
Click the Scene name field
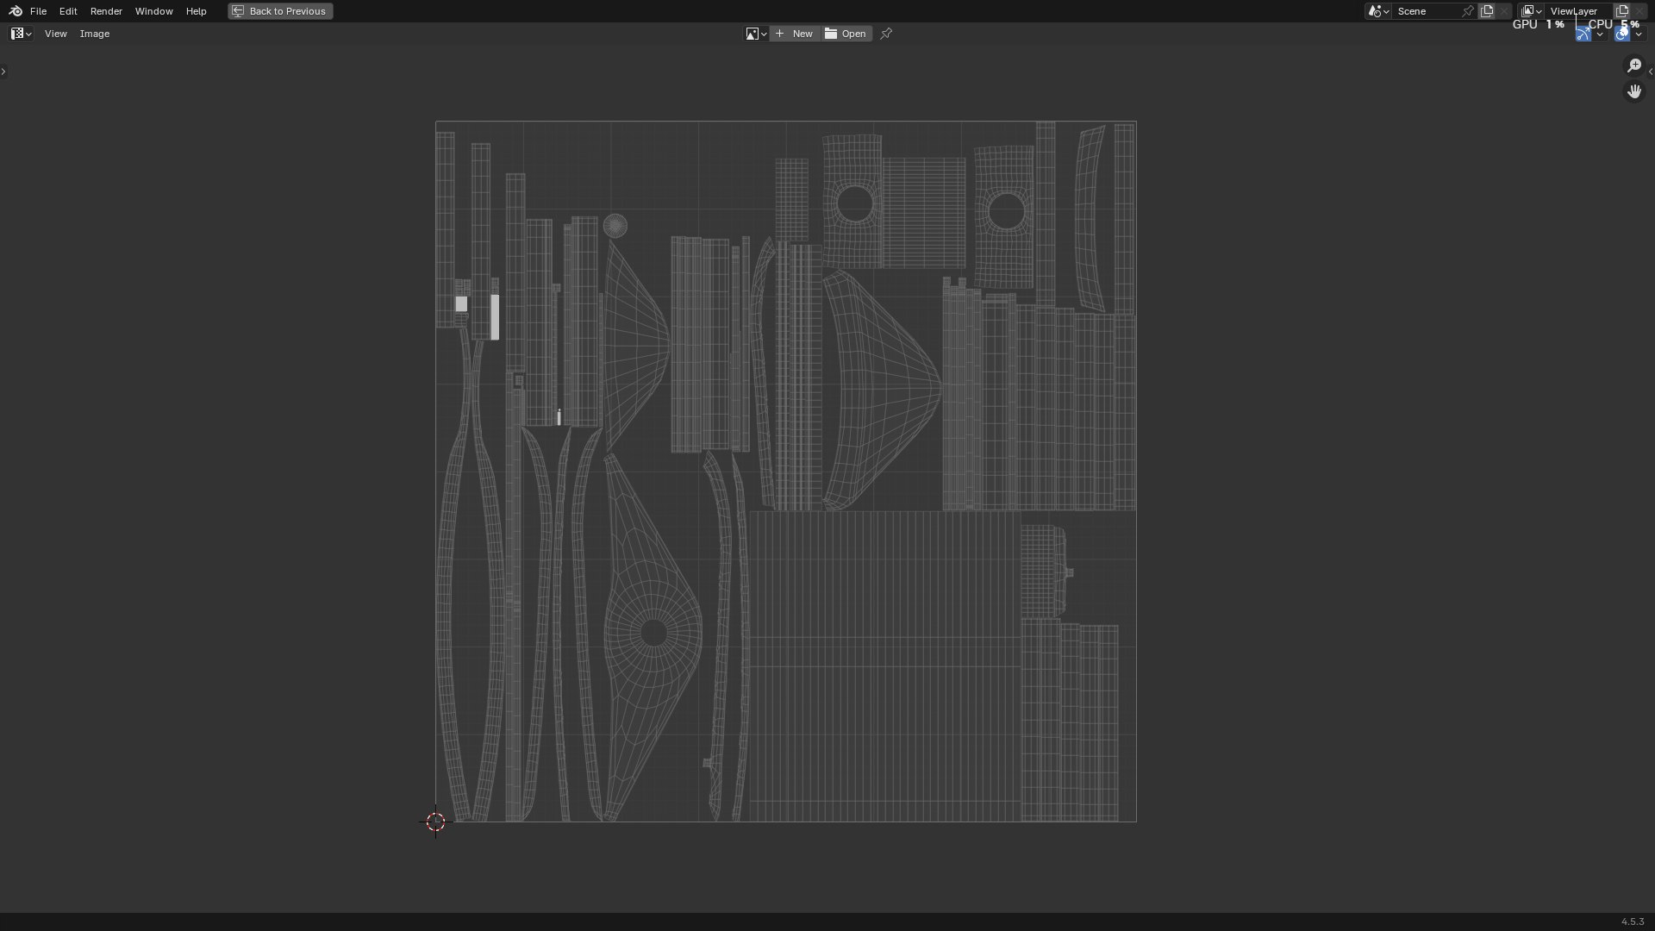point(1427,11)
